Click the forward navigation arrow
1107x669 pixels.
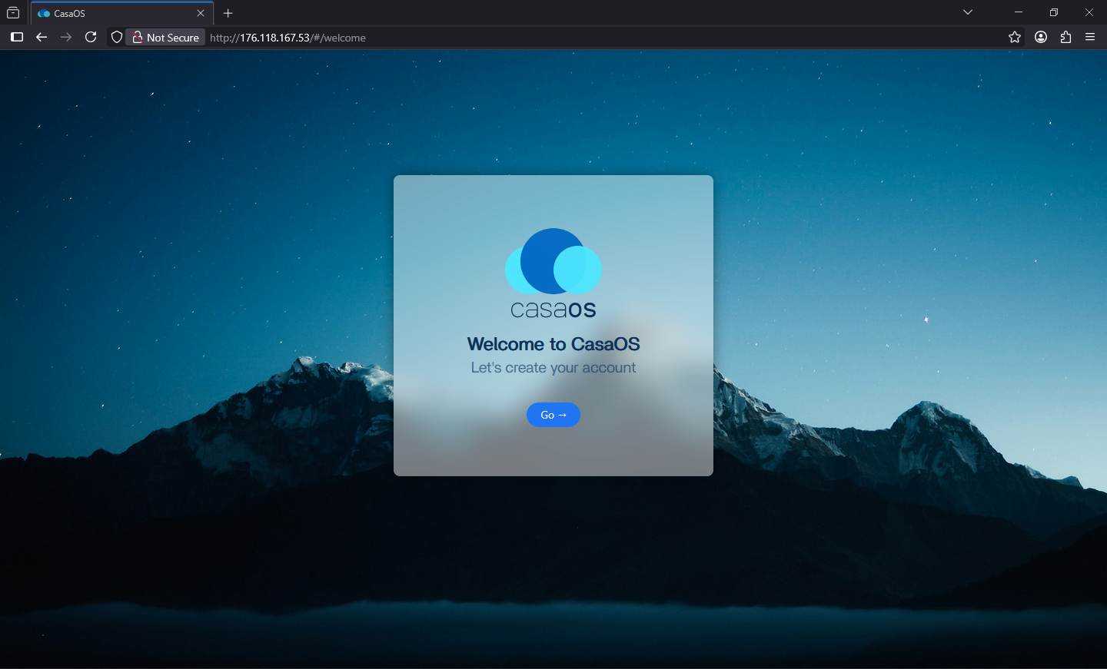[66, 37]
